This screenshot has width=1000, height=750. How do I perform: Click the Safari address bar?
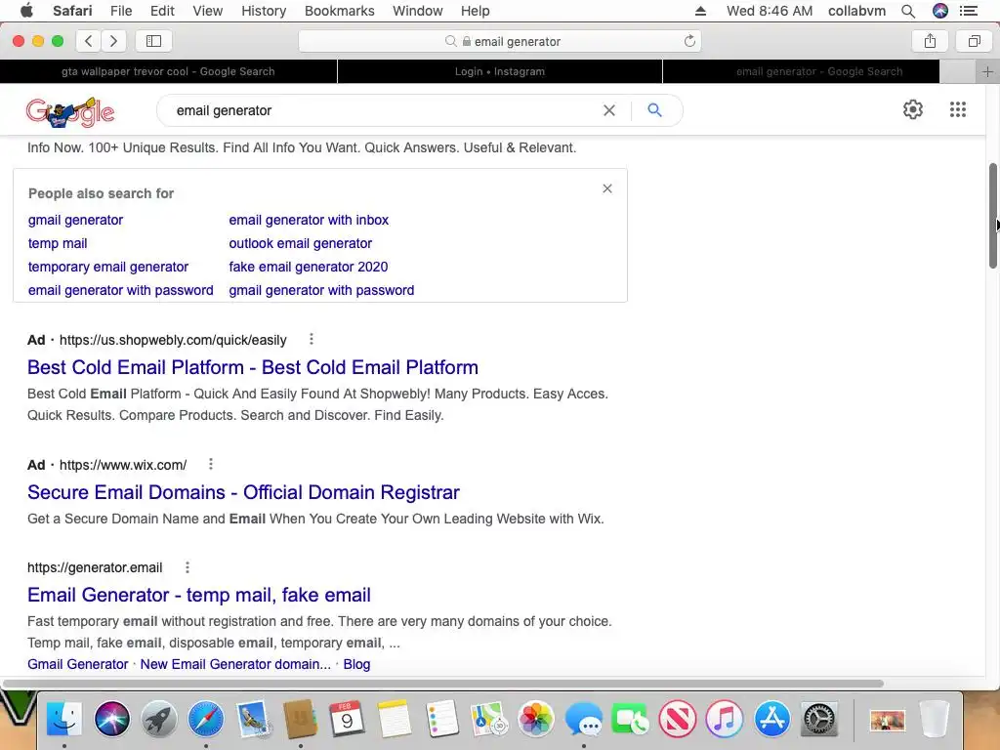[500, 41]
